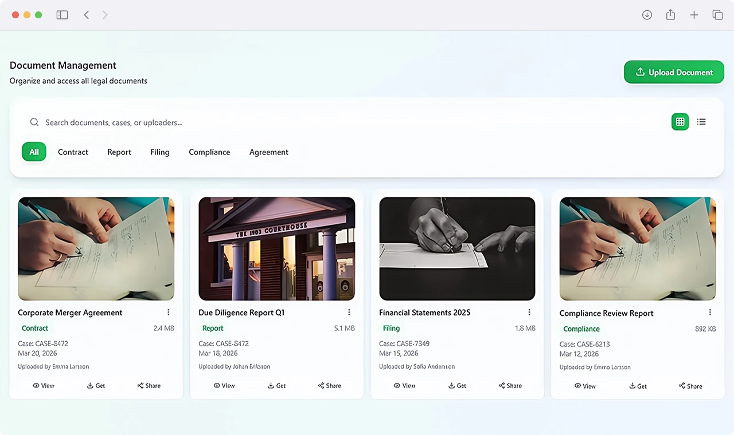
Task: Open options menu for Financial Statements 2025
Action: click(x=529, y=312)
